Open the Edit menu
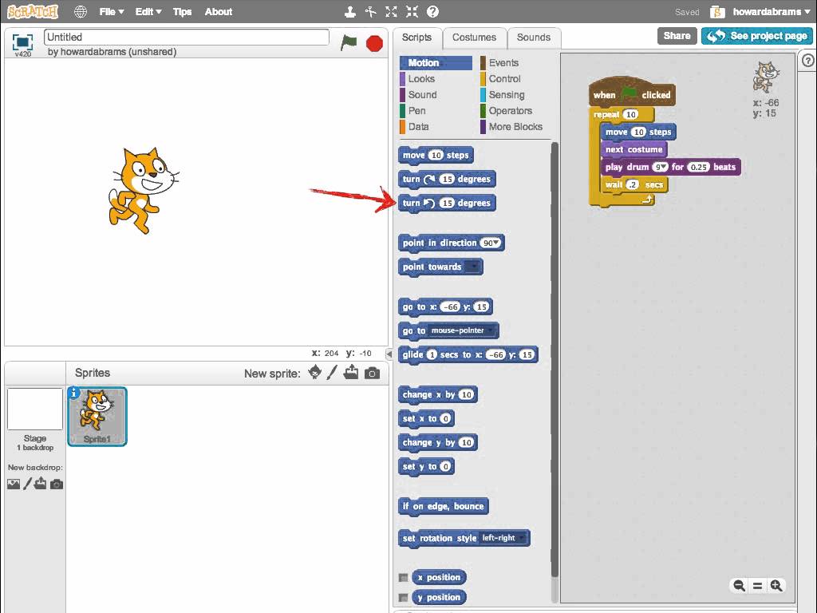The image size is (817, 613). [x=148, y=11]
